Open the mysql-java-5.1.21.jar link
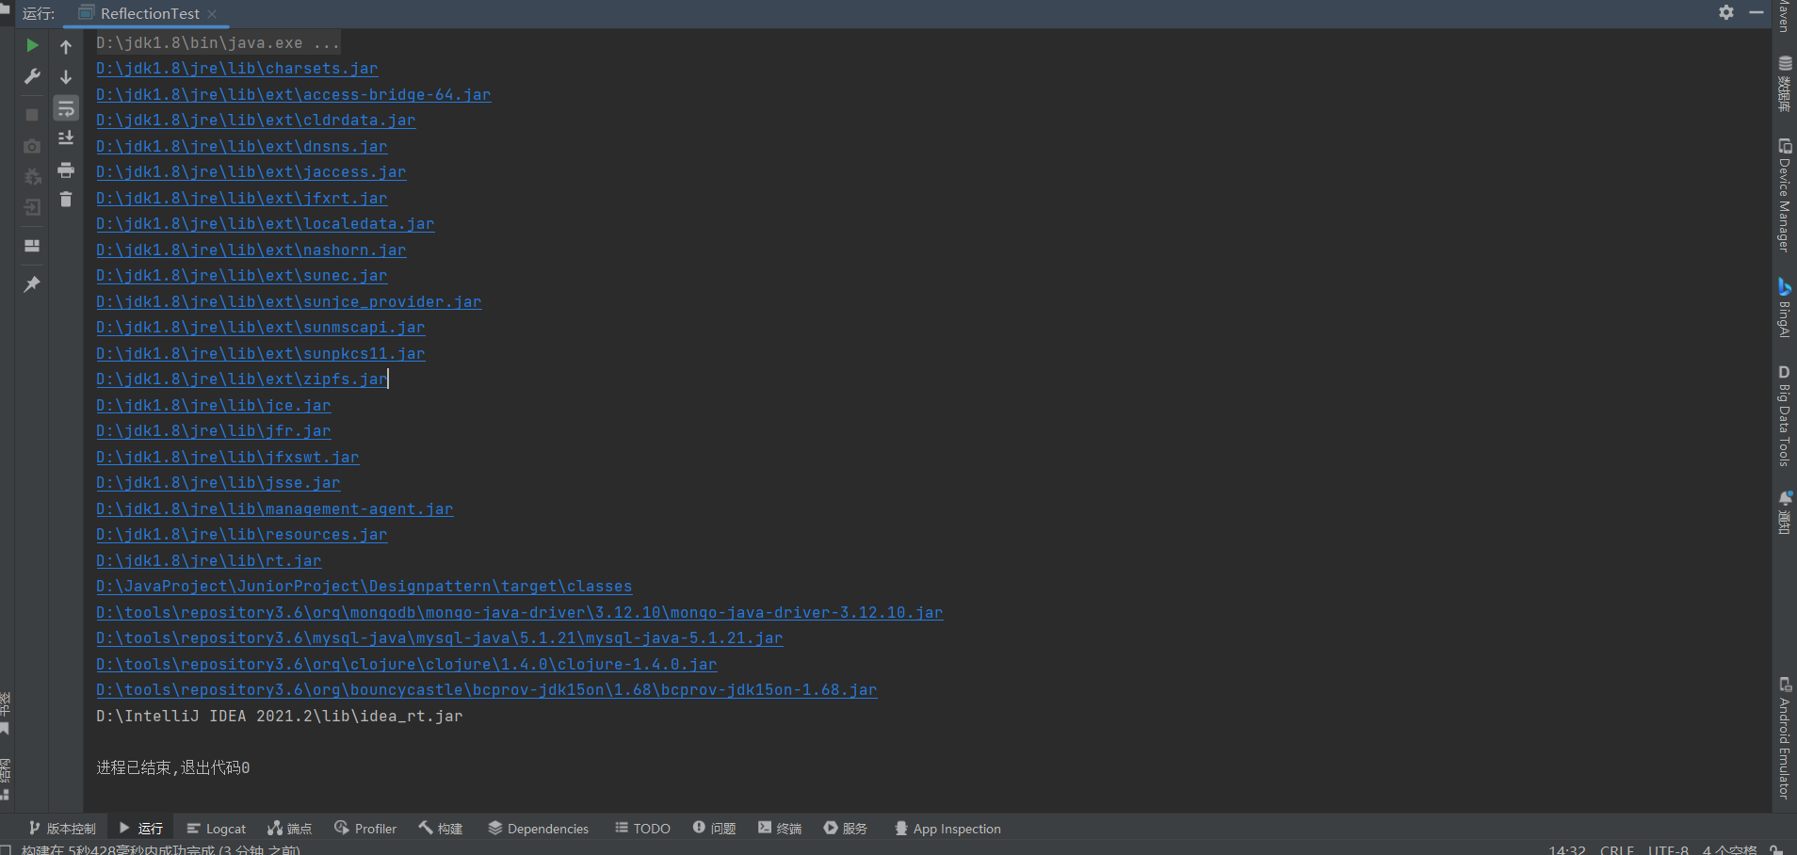Viewport: 1797px width, 855px height. (x=439, y=638)
